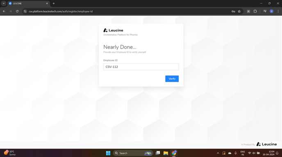The height and width of the screenshot is (157, 282).
Task: Open a new tab with plus button
Action: 54,3
